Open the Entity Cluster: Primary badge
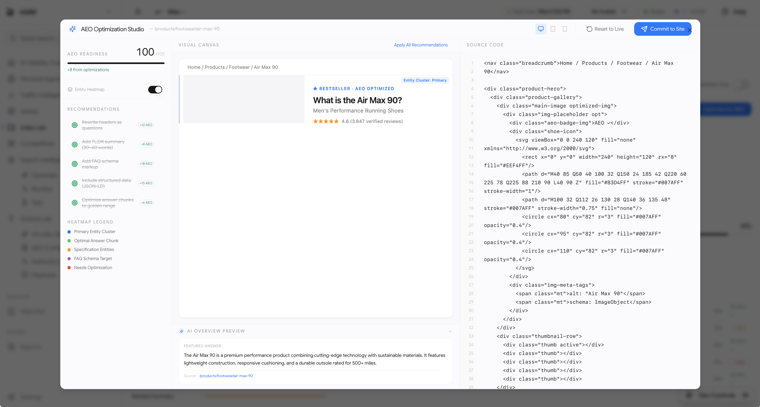The height and width of the screenshot is (407, 760). click(x=425, y=80)
